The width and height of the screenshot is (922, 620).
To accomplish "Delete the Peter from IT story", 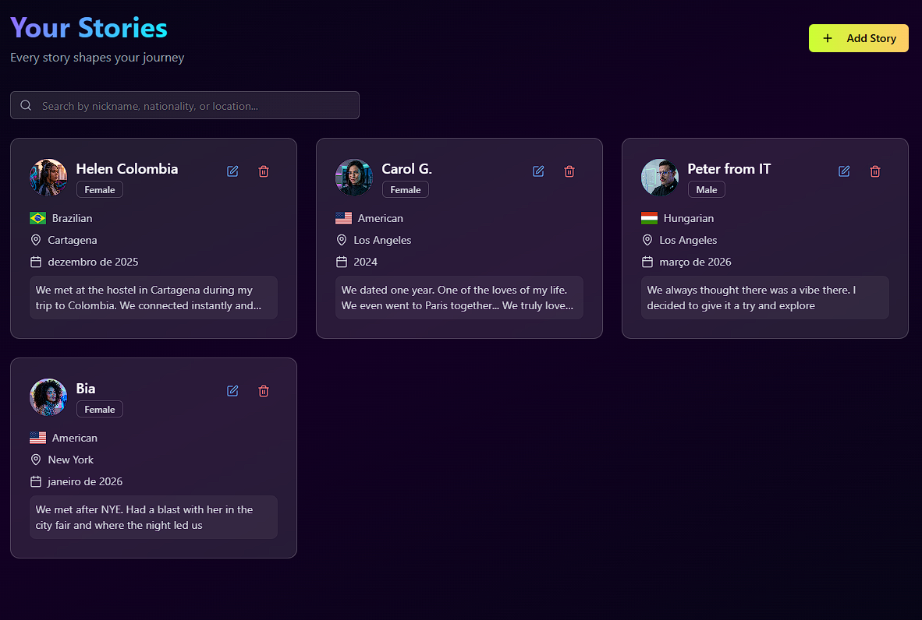I will click(875, 171).
